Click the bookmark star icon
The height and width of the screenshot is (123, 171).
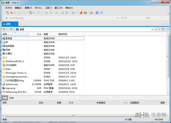coord(156,29)
